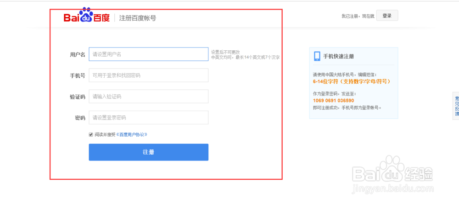Screen dimensions: 459x204
Task: Click the 手机号 phone number field
Action: tap(148, 75)
